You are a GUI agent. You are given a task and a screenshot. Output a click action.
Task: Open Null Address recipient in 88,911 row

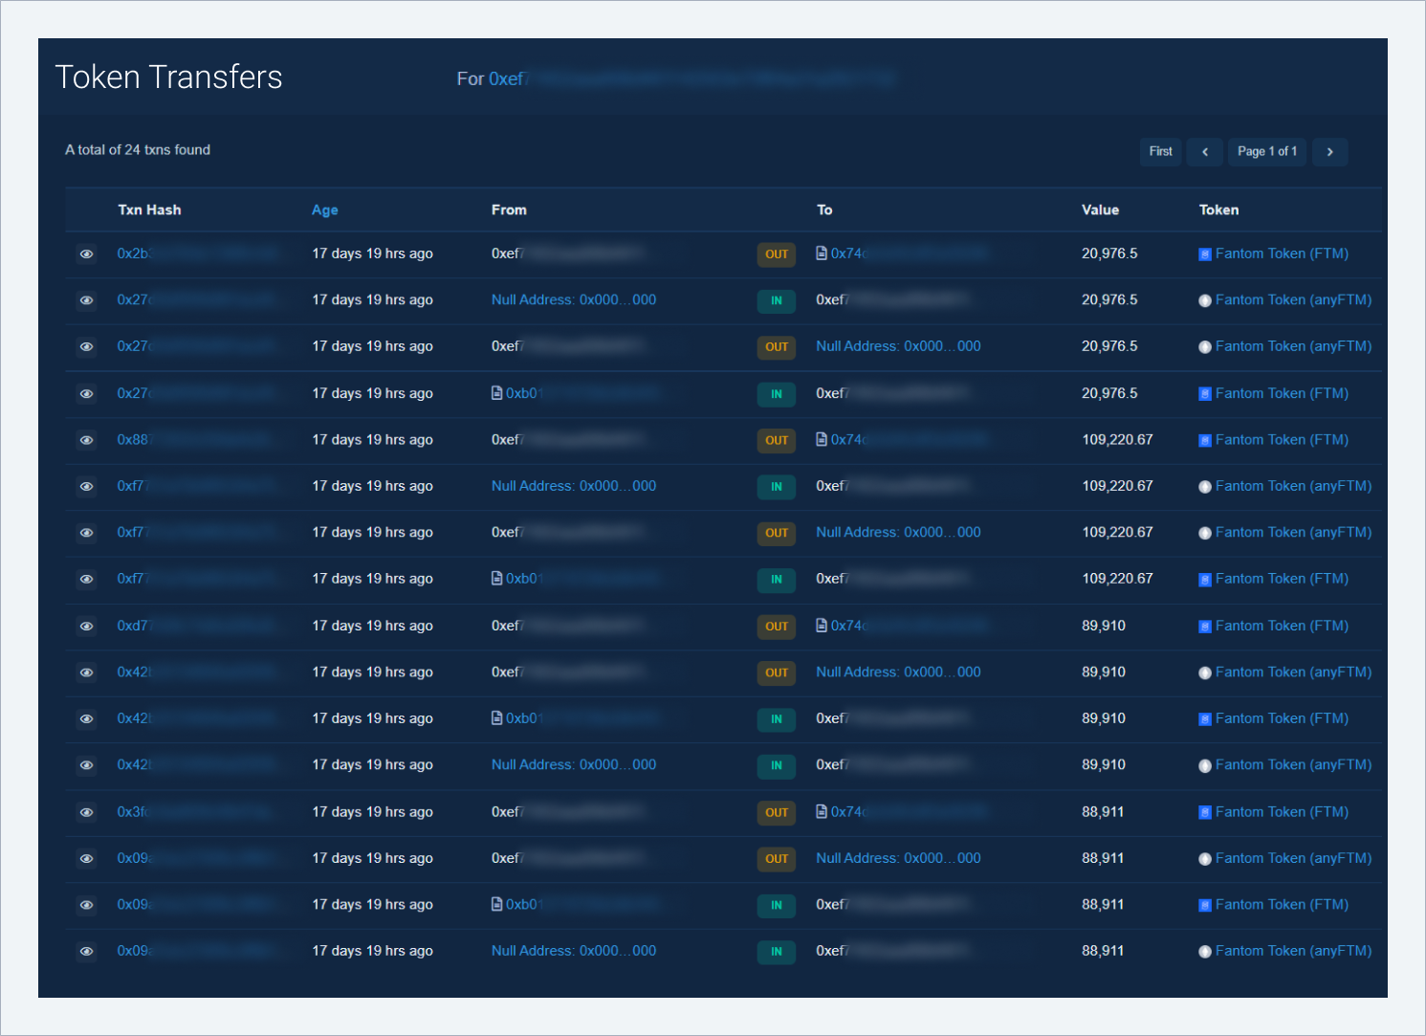898,858
